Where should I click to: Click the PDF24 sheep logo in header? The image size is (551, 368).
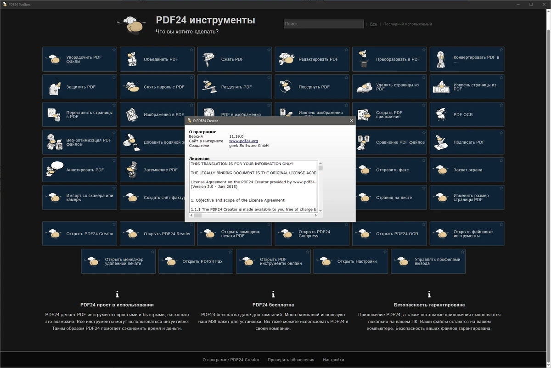(x=131, y=25)
